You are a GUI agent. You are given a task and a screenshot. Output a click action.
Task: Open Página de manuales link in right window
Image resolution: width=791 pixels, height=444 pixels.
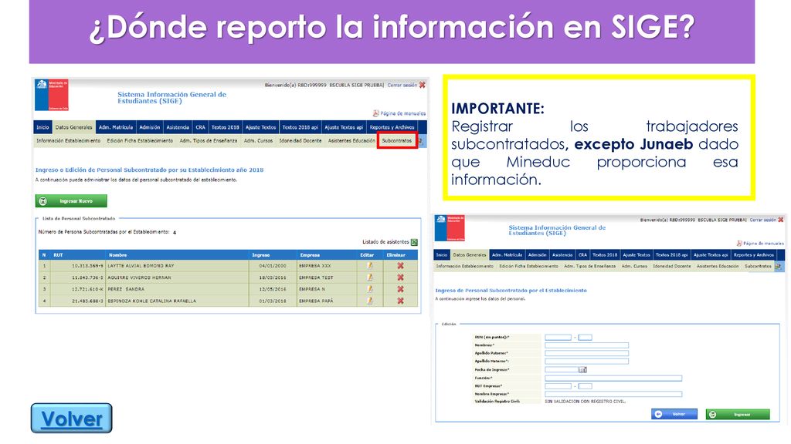[x=763, y=243]
